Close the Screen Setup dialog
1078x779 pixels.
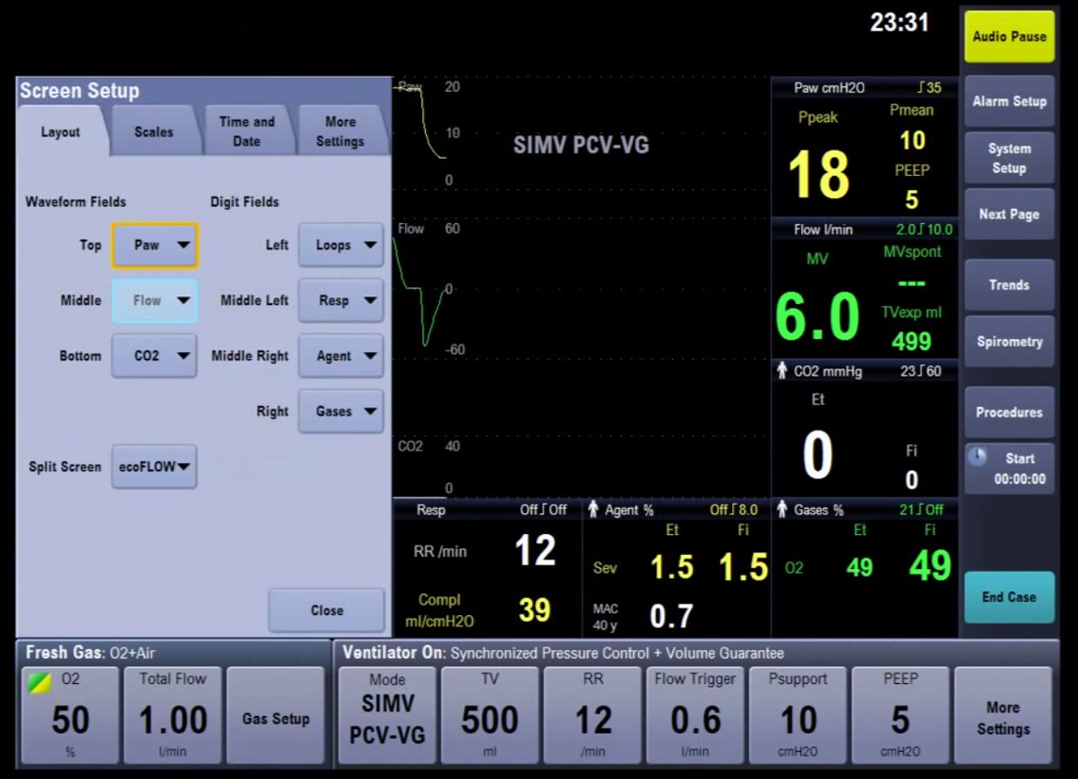point(326,610)
